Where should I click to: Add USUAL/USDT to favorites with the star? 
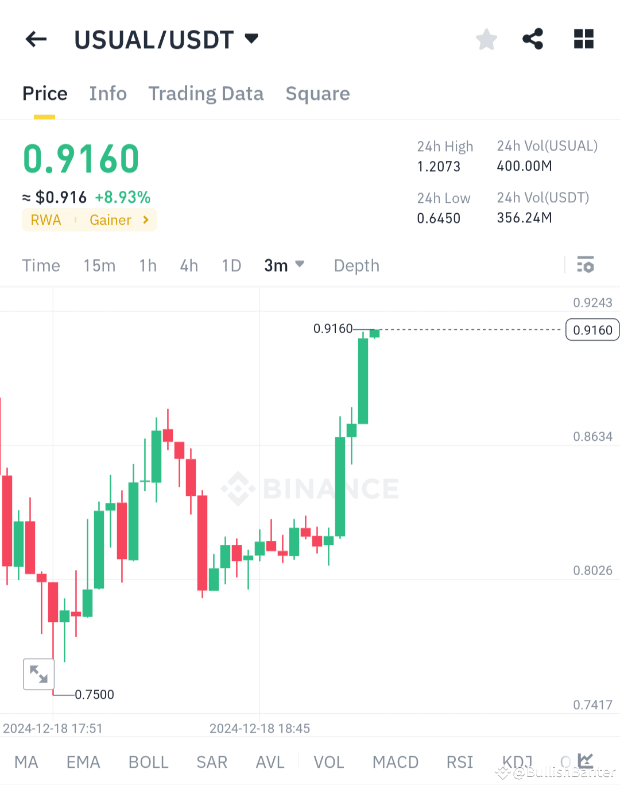(486, 39)
